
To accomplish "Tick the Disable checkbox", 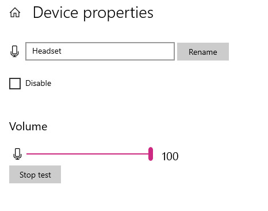I will tap(15, 84).
